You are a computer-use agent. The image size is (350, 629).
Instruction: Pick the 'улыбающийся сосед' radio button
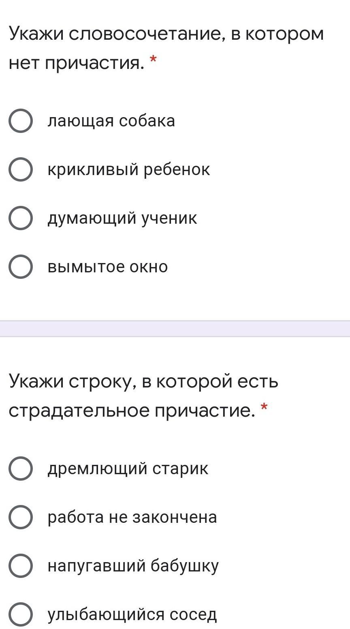click(20, 614)
